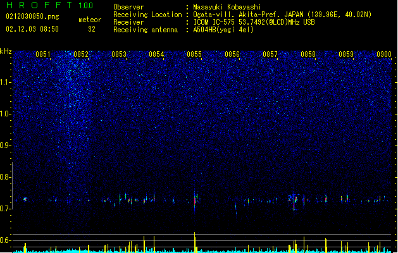This screenshot has height=253, width=398.
Task: Click the tallest yellow peak below 0855
Action: (195, 242)
